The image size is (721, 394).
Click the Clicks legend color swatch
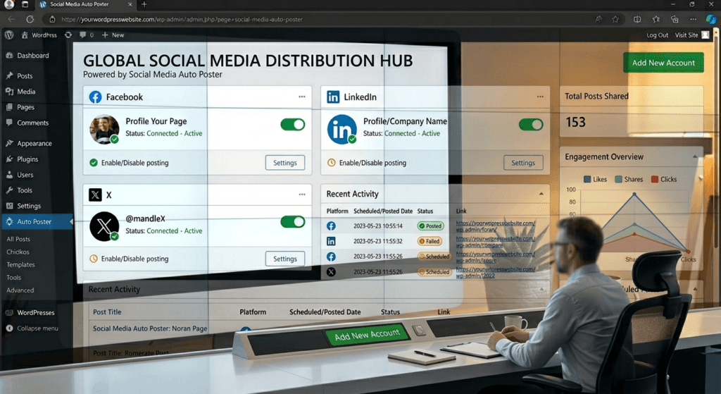click(x=655, y=180)
